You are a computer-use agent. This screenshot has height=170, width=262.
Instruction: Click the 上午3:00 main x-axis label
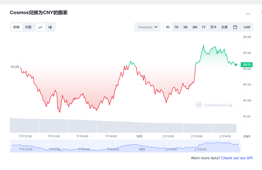click(x=168, y=136)
